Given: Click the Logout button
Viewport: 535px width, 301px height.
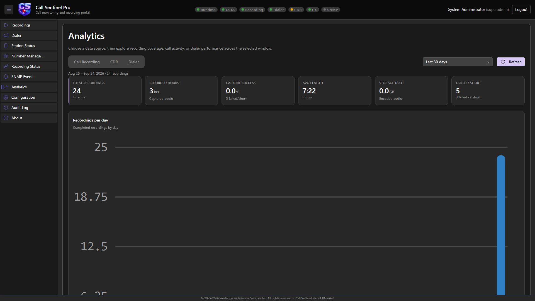Looking at the screenshot, I should [x=521, y=9].
